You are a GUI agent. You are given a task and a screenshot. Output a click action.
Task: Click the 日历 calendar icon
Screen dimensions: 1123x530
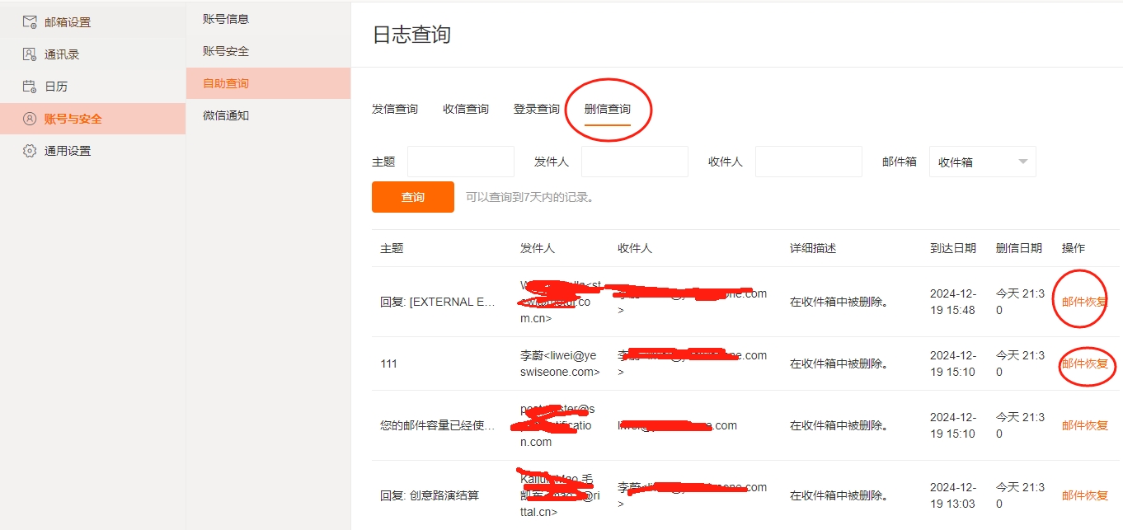[x=30, y=87]
